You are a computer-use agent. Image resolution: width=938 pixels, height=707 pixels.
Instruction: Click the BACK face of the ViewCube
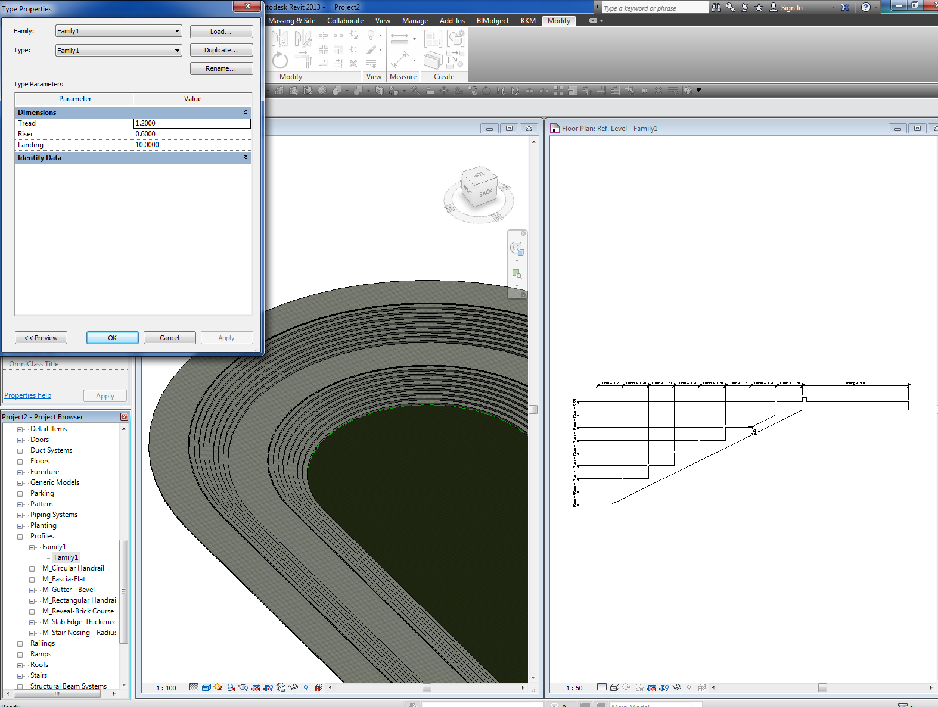click(485, 193)
